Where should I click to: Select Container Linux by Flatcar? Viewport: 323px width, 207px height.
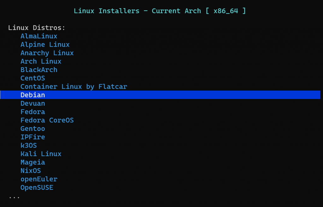[x=73, y=87]
